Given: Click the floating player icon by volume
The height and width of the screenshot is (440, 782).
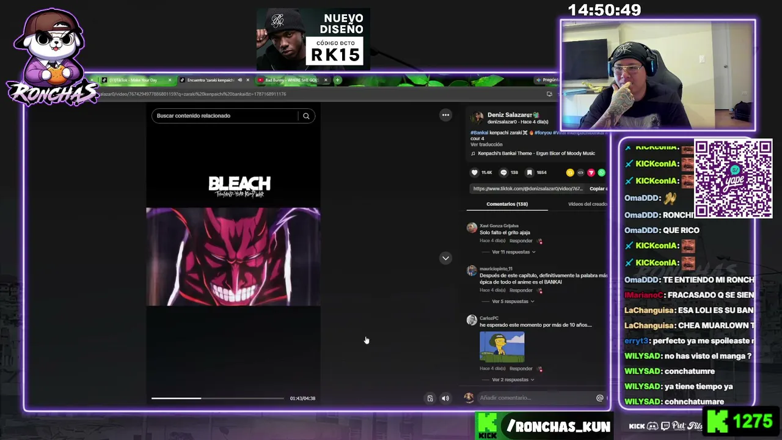Looking at the screenshot, I should (x=430, y=398).
